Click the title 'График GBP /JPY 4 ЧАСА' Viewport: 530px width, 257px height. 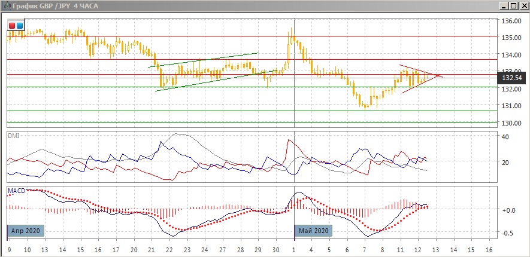click(56, 6)
